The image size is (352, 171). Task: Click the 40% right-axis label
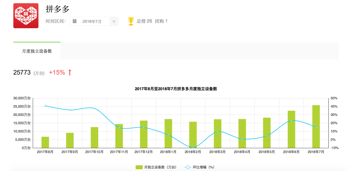click(x=334, y=106)
